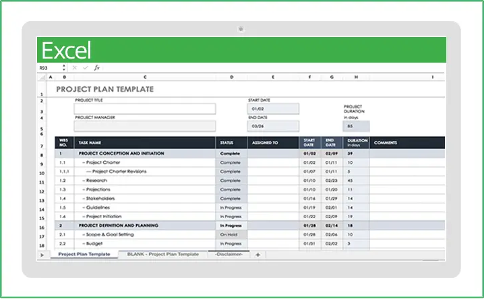Click the On Hold status cell

pos(231,234)
